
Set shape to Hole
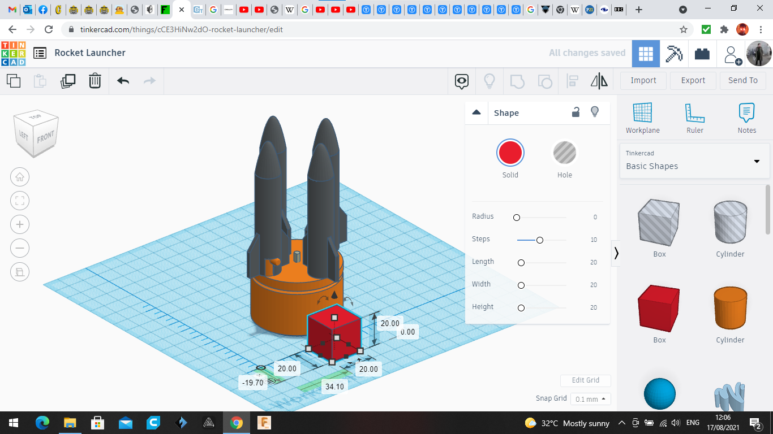click(564, 153)
